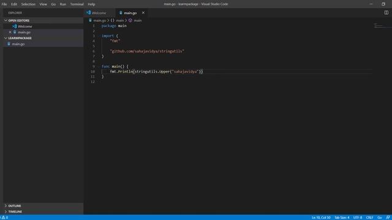Screen dimensions: 392x220
Task: Open the File menu
Action: (x=4, y=4)
